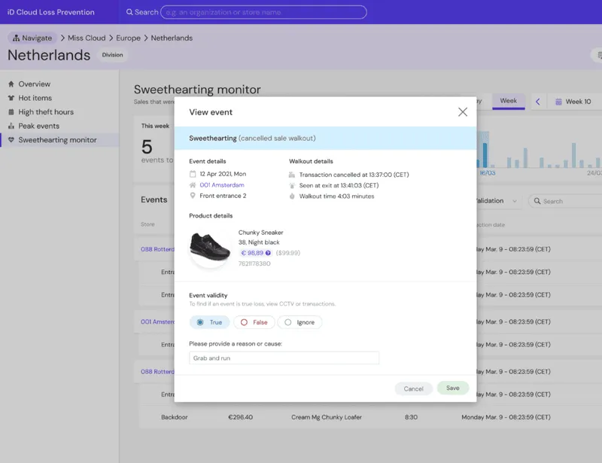The width and height of the screenshot is (602, 463).
Task: Open the Navigate breadcrumb button
Action: [x=32, y=38]
